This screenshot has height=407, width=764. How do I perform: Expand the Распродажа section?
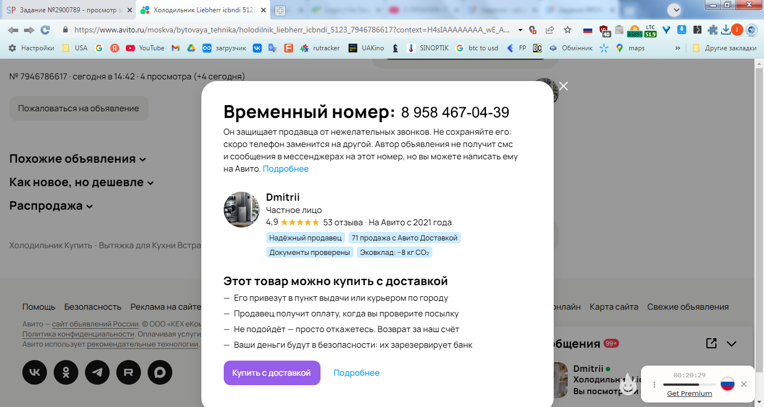[x=51, y=206]
